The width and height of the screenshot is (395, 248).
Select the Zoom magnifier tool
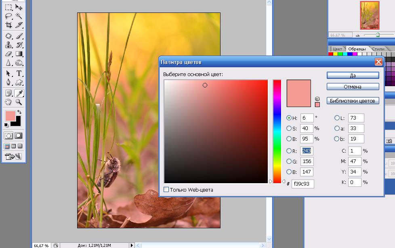coord(19,102)
